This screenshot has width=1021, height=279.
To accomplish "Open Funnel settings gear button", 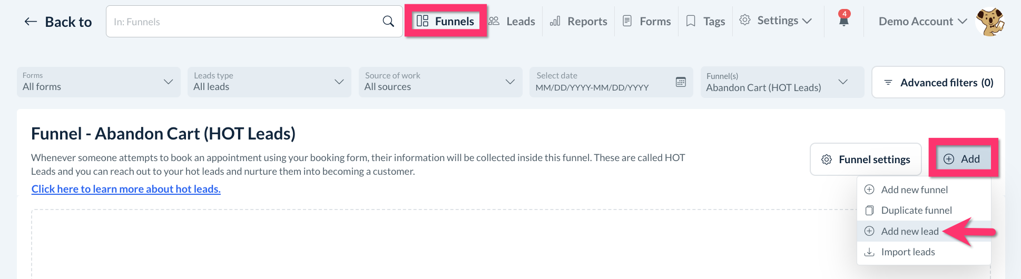I will [x=866, y=160].
